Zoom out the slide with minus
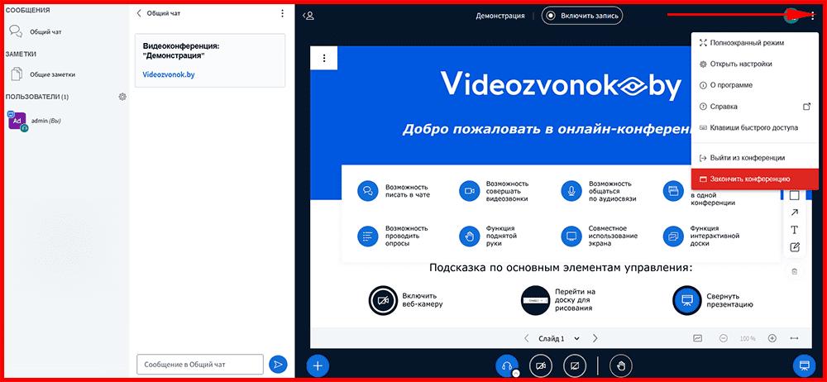This screenshot has height=382, width=827. pyautogui.click(x=724, y=338)
